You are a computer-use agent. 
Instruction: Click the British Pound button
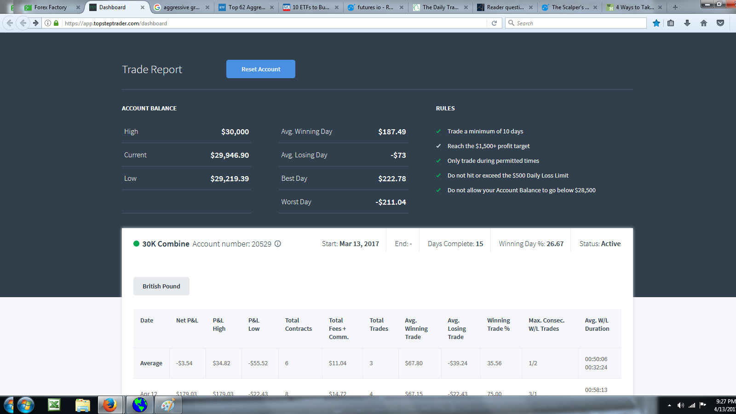click(161, 286)
